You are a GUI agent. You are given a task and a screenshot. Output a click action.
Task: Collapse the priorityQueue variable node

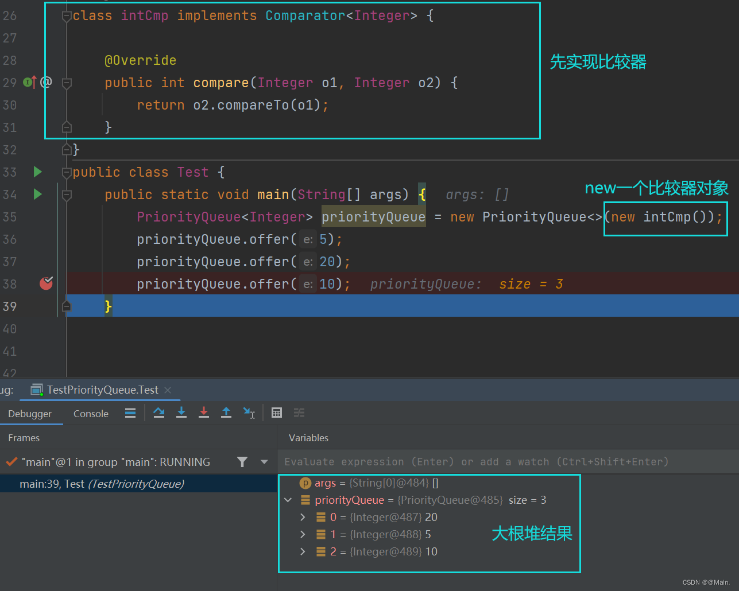pyautogui.click(x=288, y=500)
